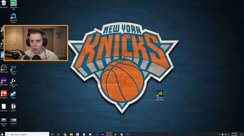Launch NZXT CAM from the desktop
This screenshot has width=244, height=136.
(4, 82)
